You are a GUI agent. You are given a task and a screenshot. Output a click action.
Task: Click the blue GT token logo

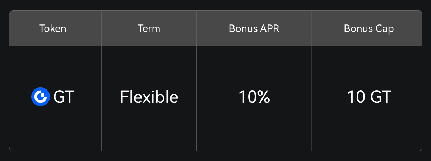point(40,97)
